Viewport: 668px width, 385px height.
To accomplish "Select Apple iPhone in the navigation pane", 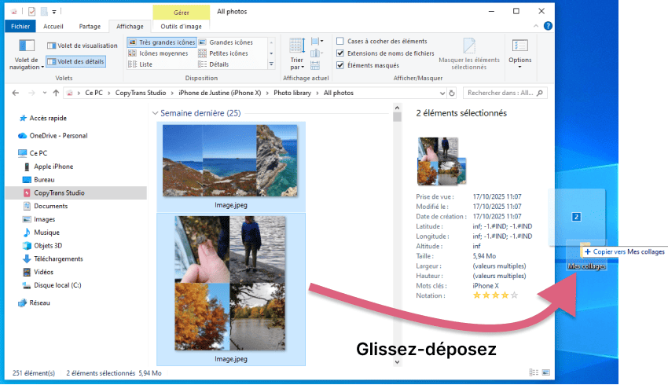I will pos(48,167).
